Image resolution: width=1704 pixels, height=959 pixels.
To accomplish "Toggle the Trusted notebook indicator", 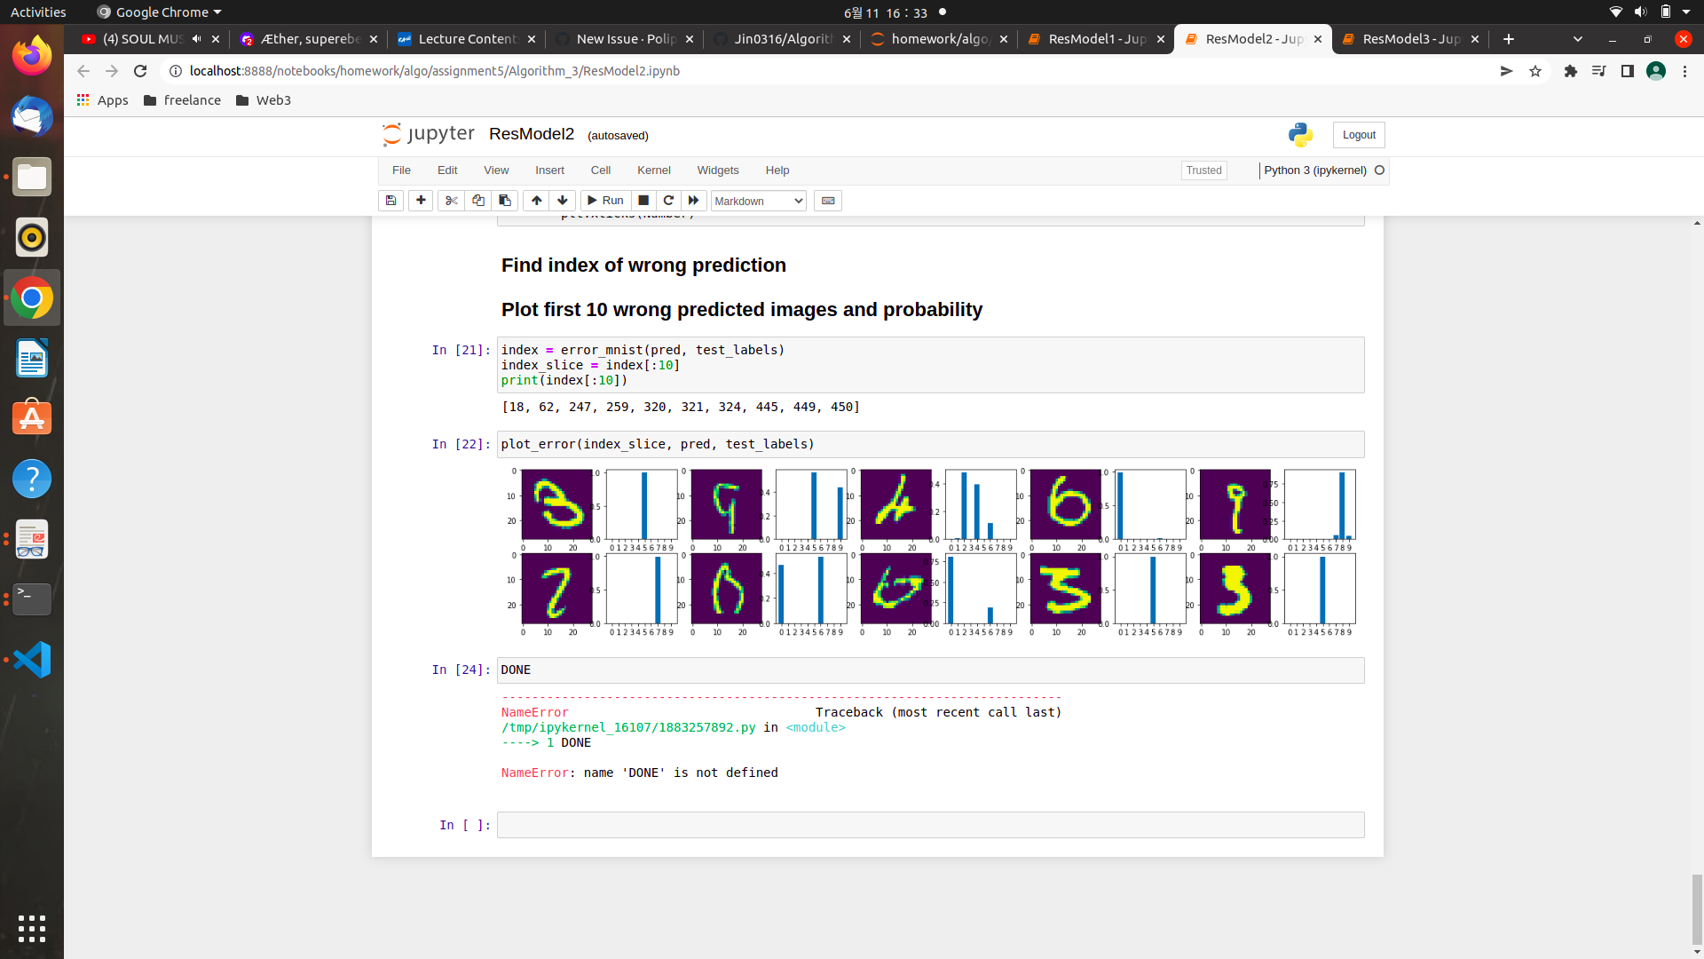I will (x=1203, y=170).
